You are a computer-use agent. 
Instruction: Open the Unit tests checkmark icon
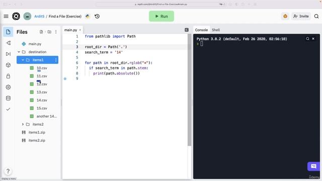click(x=8, y=109)
